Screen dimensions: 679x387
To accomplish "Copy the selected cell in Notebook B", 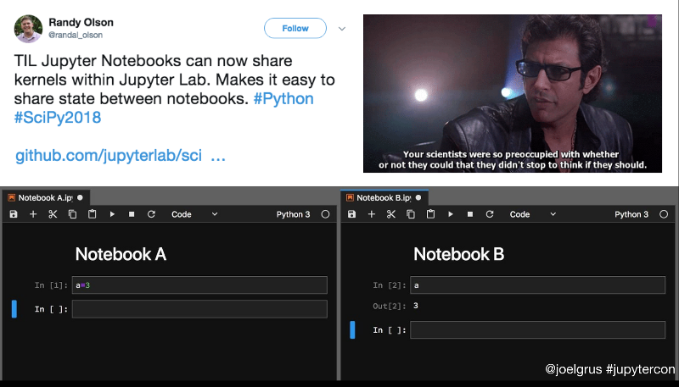I will pyautogui.click(x=411, y=214).
